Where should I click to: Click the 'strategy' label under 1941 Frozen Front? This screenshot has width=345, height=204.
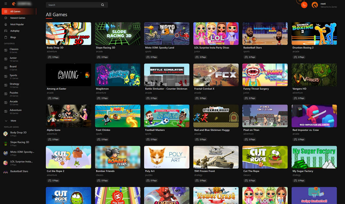198,175
